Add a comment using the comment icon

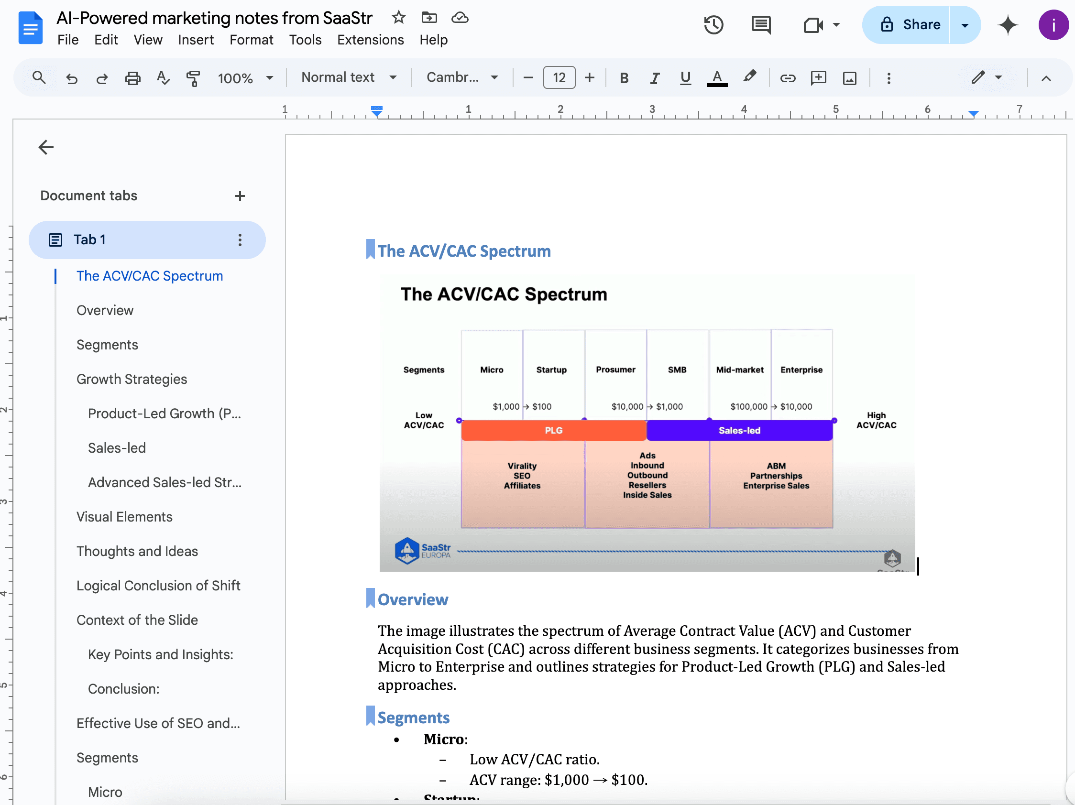(x=818, y=78)
